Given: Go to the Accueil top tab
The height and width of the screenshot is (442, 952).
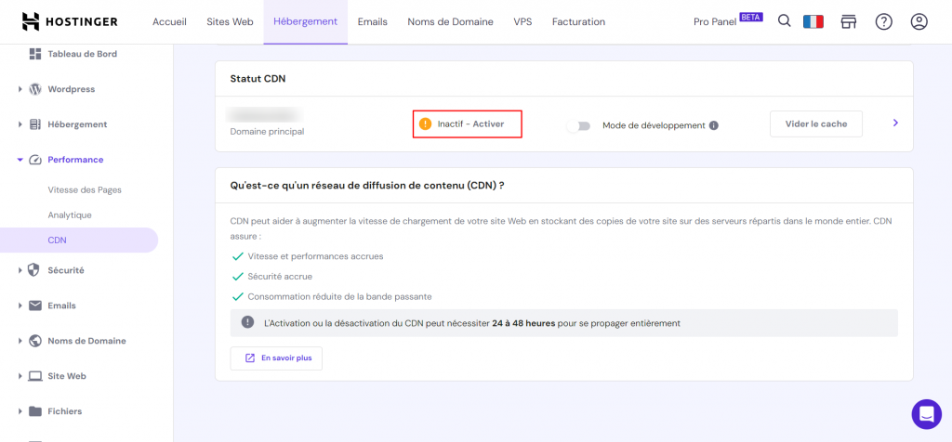Looking at the screenshot, I should click(x=169, y=22).
